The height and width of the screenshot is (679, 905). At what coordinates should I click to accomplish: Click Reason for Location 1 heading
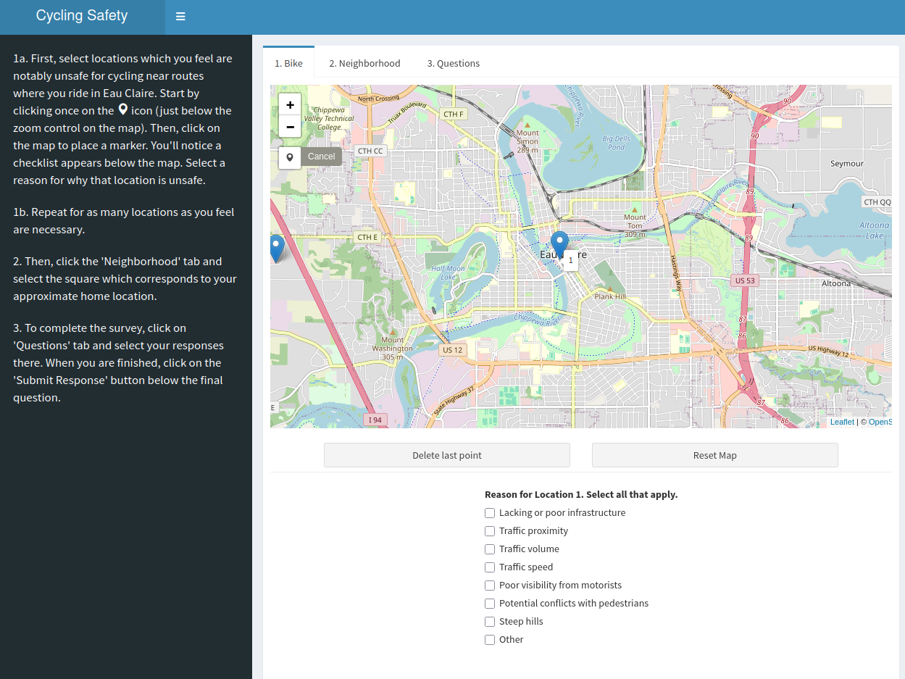[581, 494]
